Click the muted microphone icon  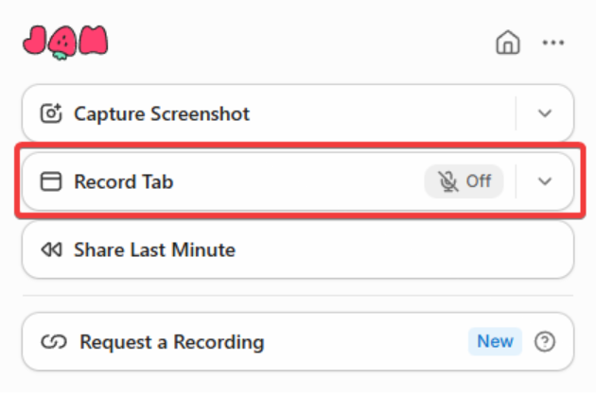tap(447, 181)
